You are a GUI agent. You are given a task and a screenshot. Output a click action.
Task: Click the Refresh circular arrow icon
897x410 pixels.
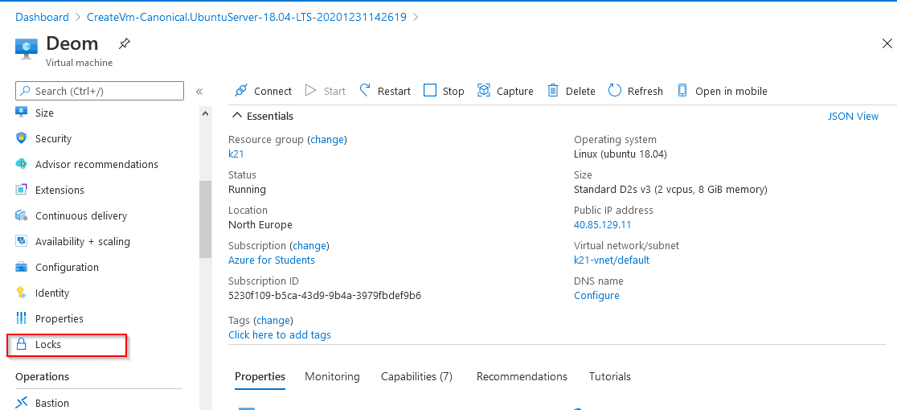(x=614, y=90)
